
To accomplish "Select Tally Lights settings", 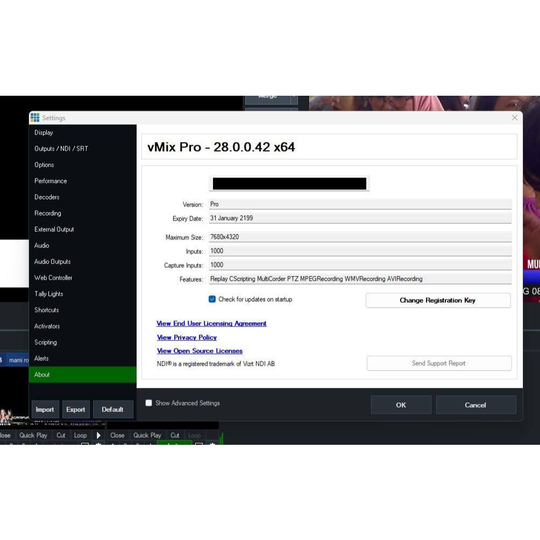I will (x=83, y=294).
